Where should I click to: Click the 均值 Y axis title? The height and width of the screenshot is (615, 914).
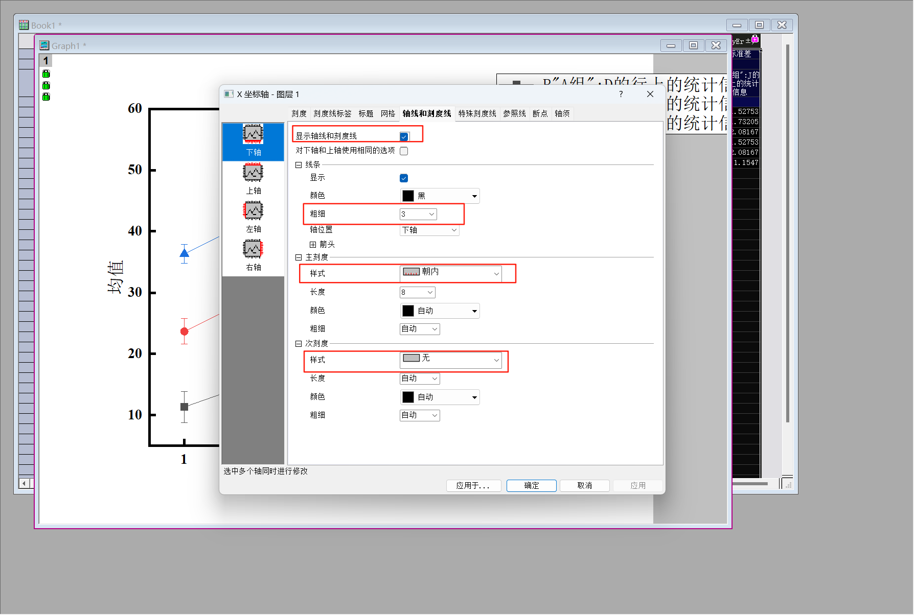click(116, 277)
